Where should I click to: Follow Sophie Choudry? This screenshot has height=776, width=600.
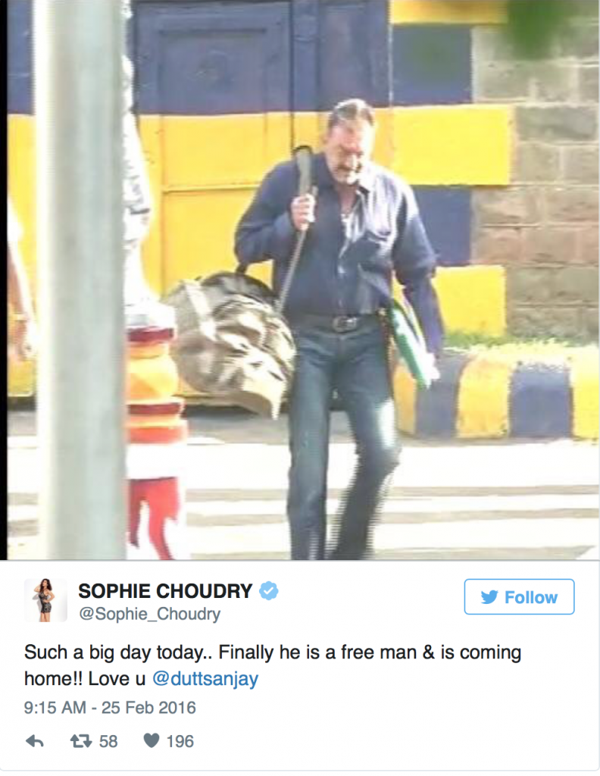pos(519,596)
